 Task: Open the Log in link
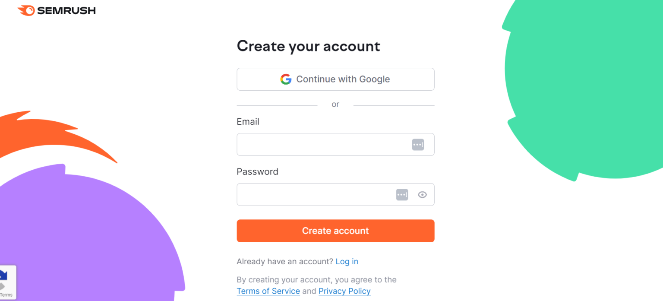[347, 261]
